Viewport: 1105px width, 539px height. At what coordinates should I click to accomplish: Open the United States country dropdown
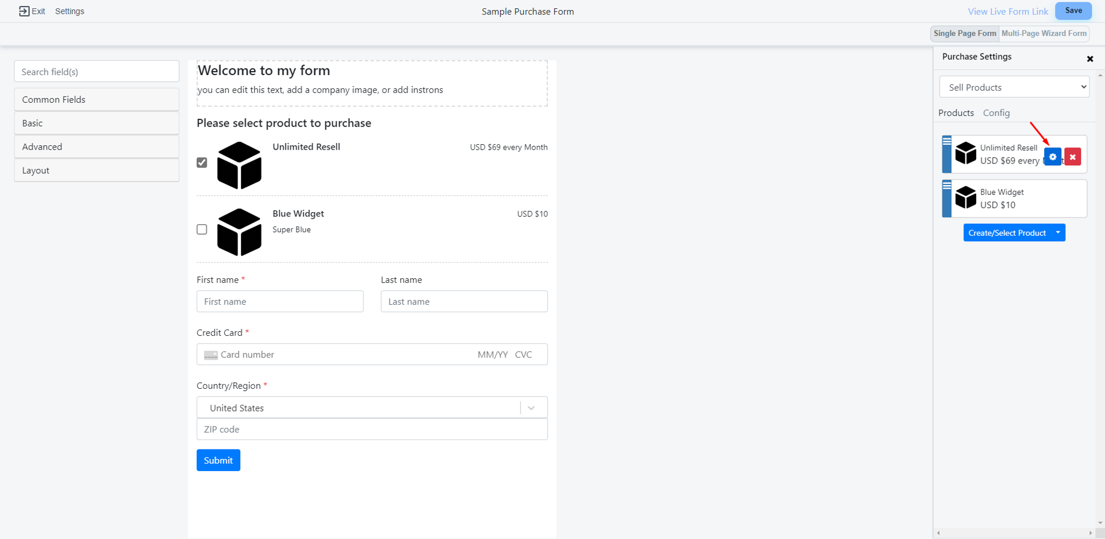pos(372,408)
